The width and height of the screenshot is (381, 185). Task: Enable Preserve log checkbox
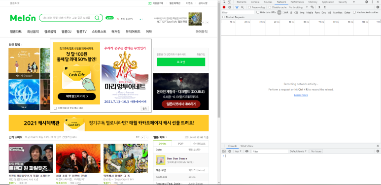point(249,7)
